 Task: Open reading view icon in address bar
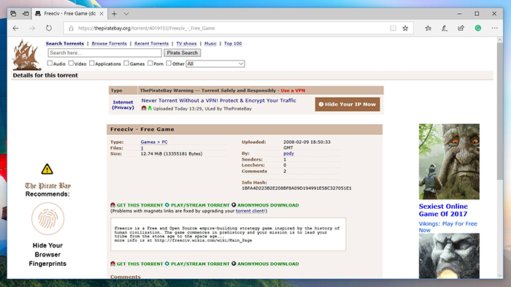(393, 28)
